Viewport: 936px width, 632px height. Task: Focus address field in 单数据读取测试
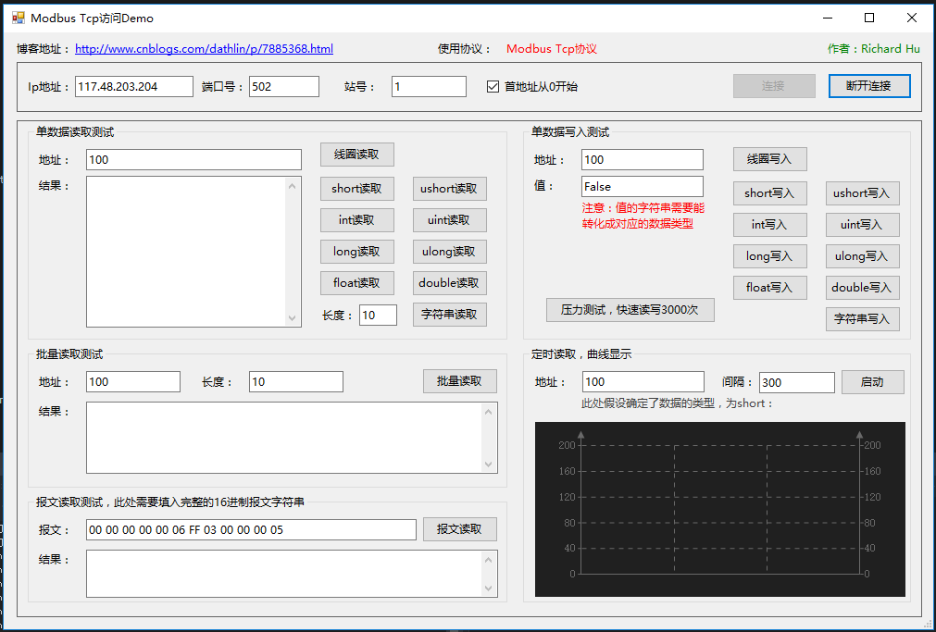(193, 159)
